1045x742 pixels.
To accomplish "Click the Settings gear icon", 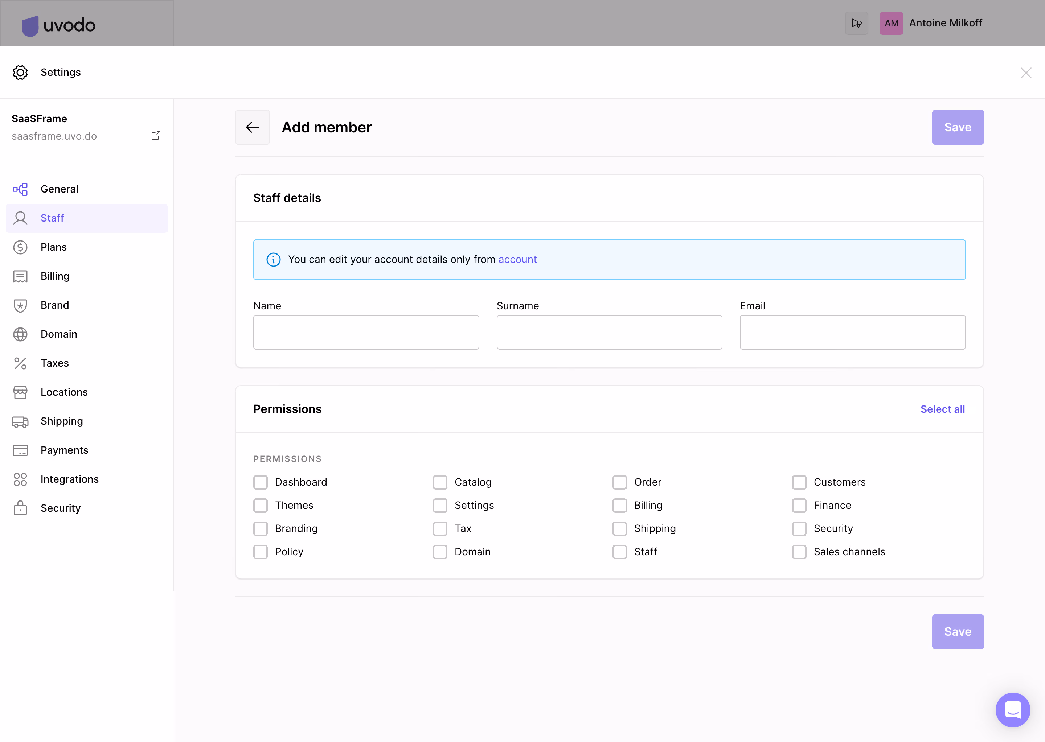I will click(x=20, y=72).
